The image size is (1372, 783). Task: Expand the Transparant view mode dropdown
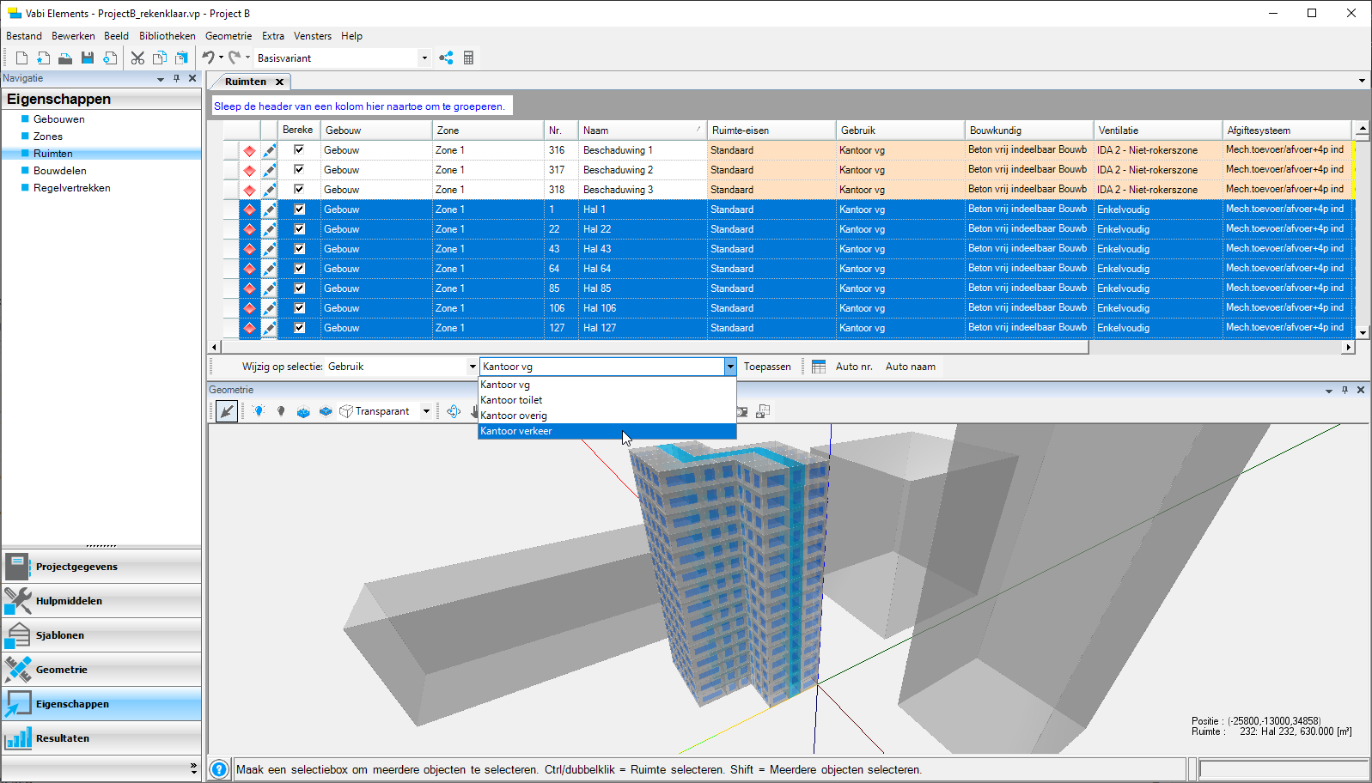426,411
